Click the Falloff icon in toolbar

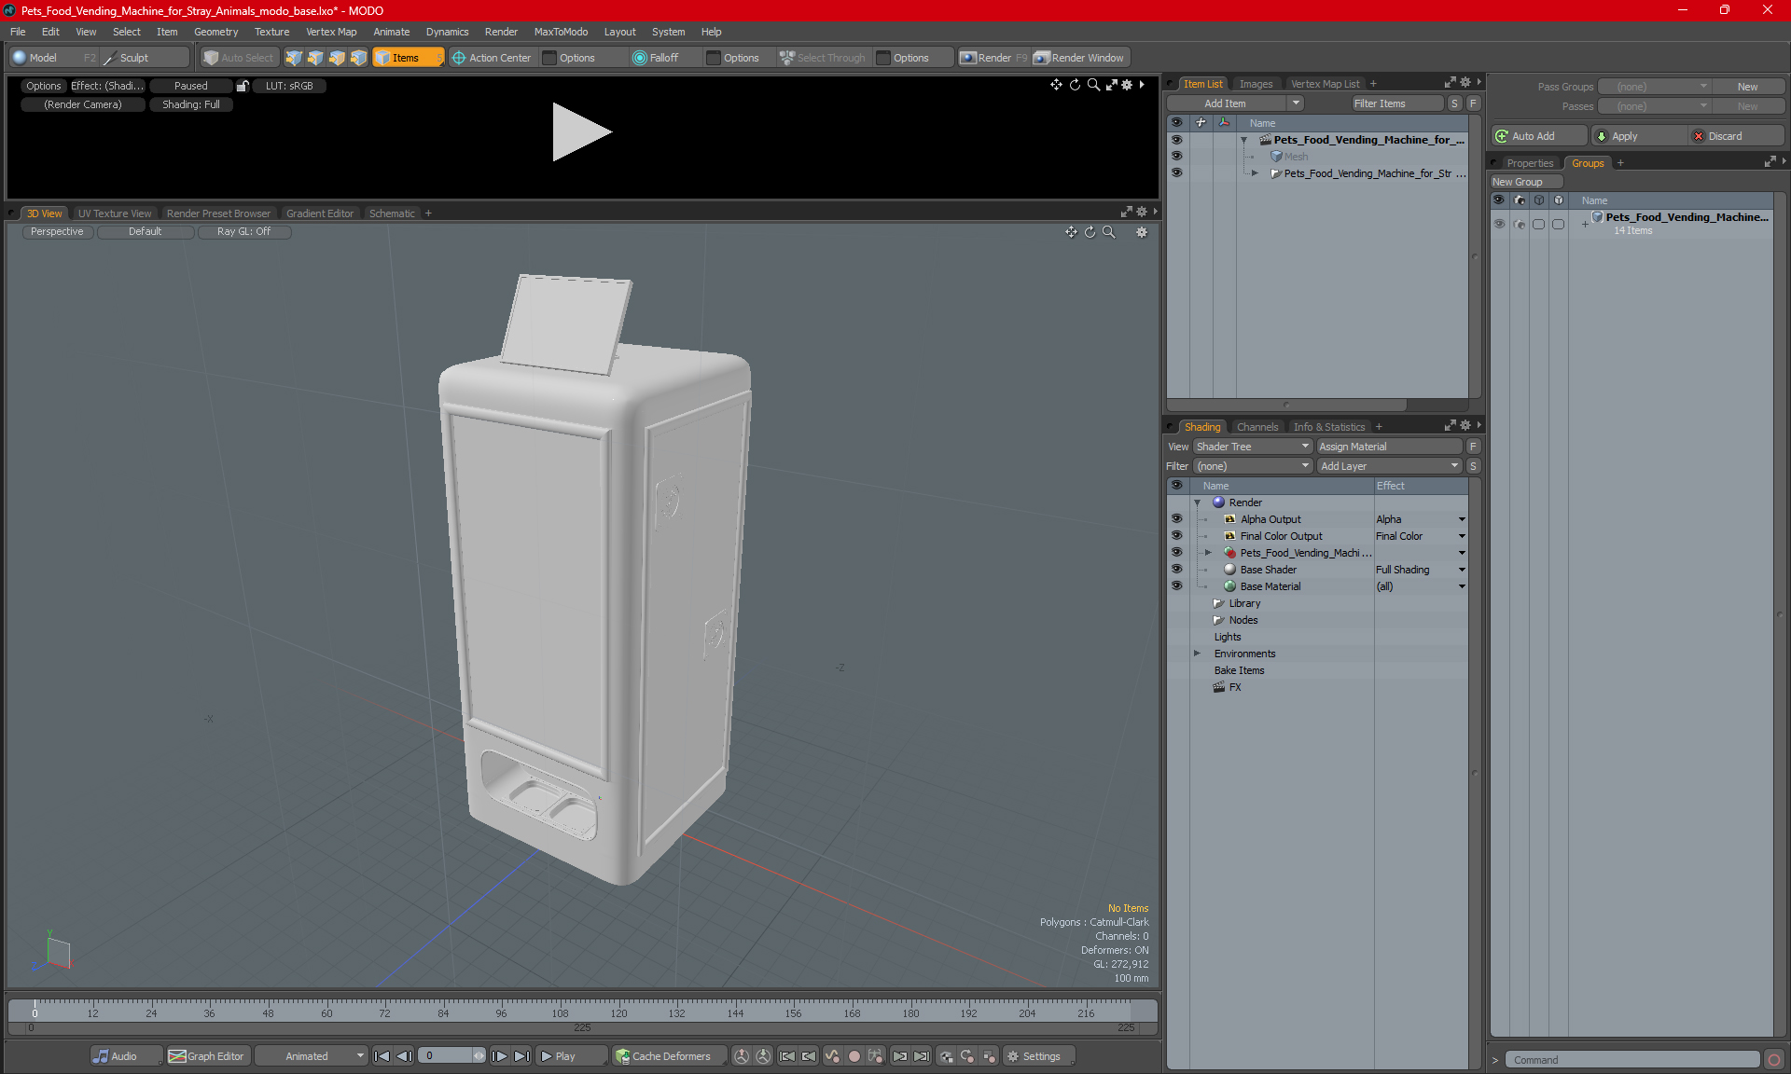pyautogui.click(x=639, y=58)
